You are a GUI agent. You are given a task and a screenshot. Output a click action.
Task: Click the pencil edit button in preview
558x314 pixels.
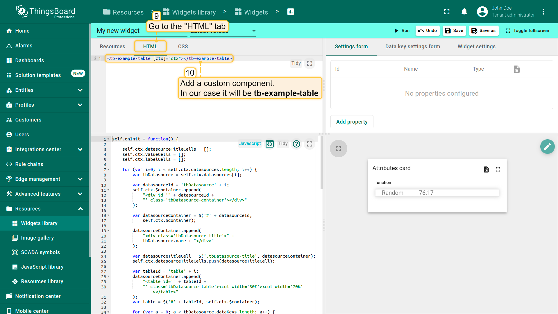547,147
